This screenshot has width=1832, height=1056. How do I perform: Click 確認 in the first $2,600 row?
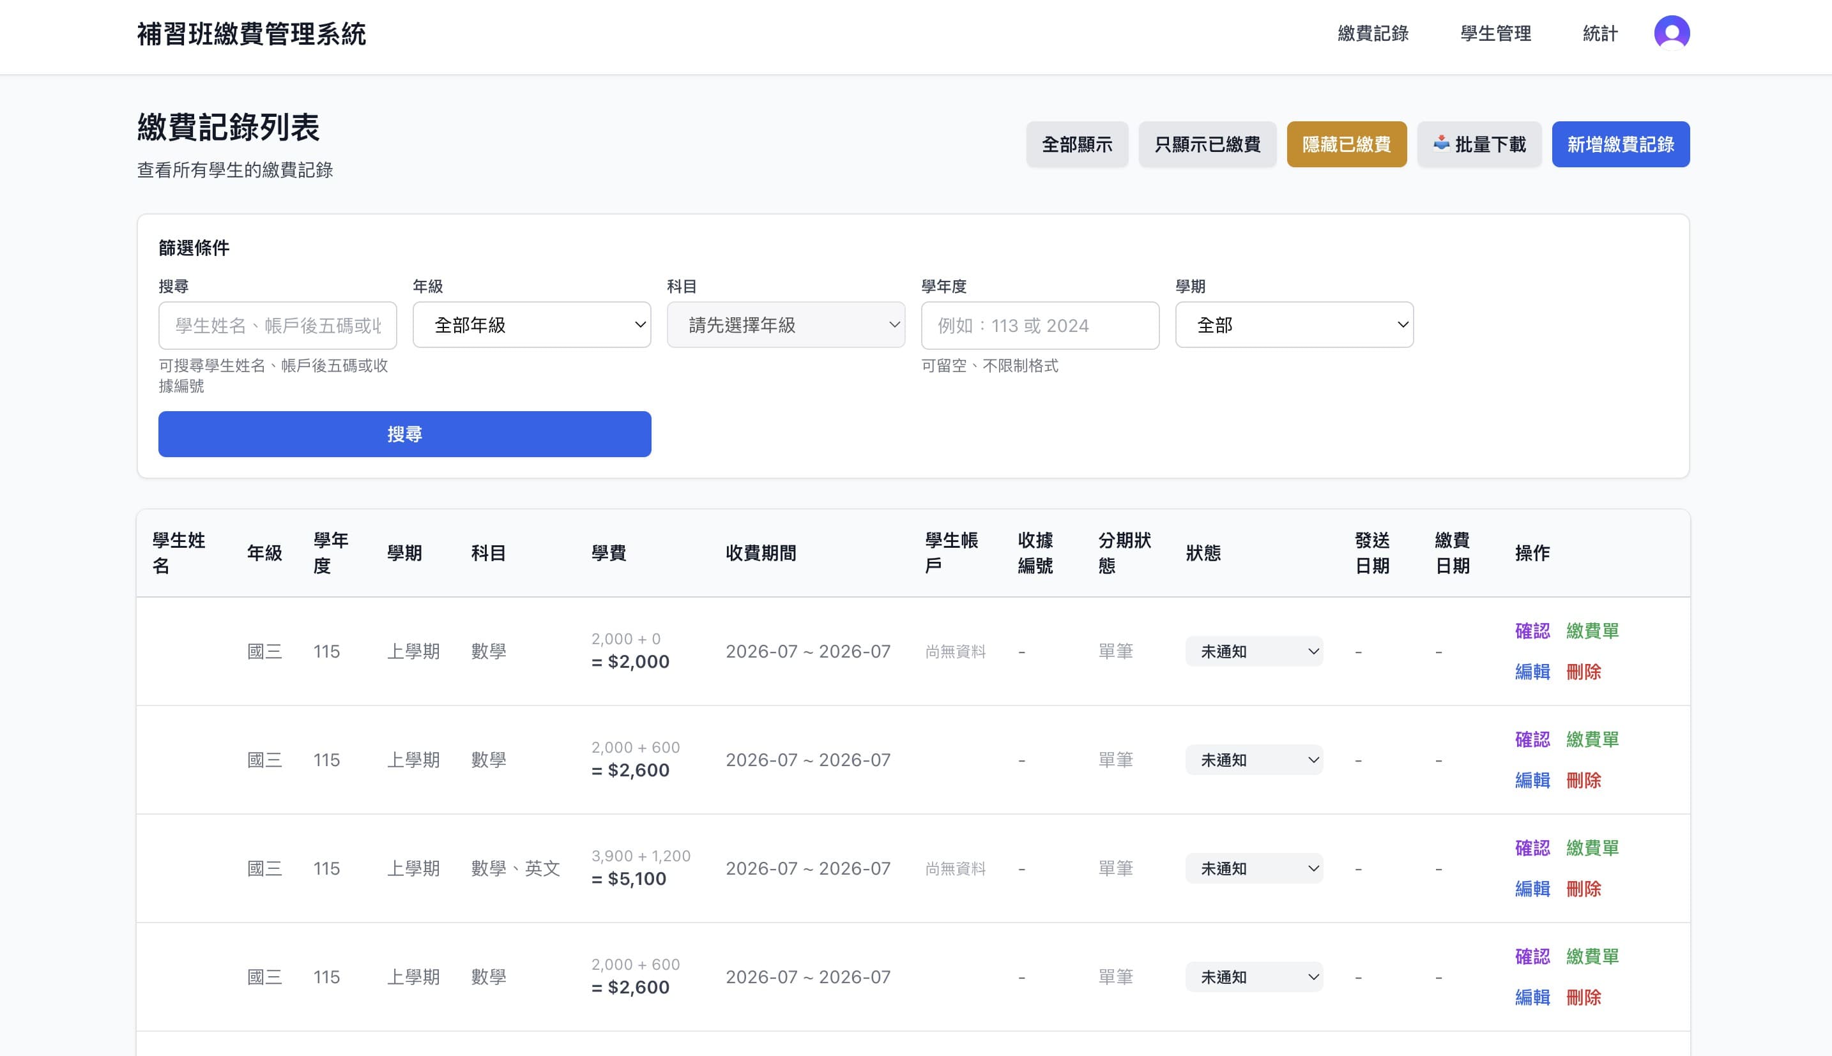[x=1532, y=740]
